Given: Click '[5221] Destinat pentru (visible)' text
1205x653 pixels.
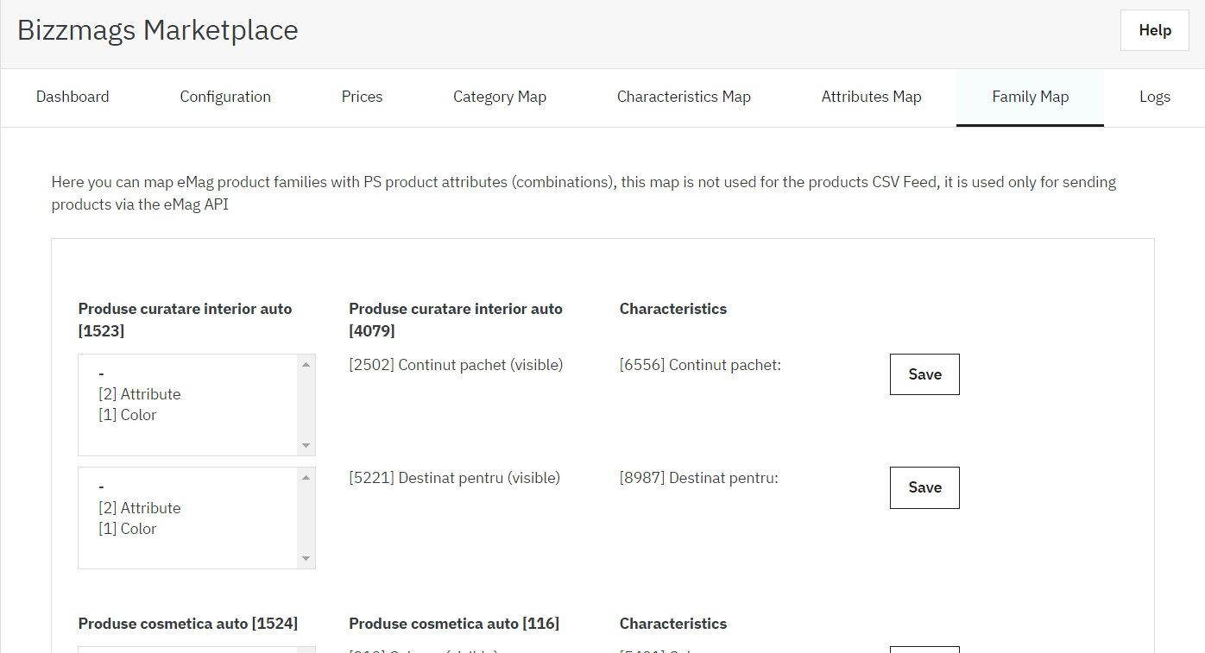Looking at the screenshot, I should 454,477.
